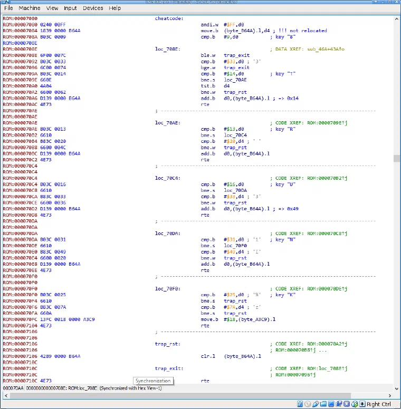Click the hard disk activity status icon
The width and height of the screenshot is (401, 409).
[300, 404]
